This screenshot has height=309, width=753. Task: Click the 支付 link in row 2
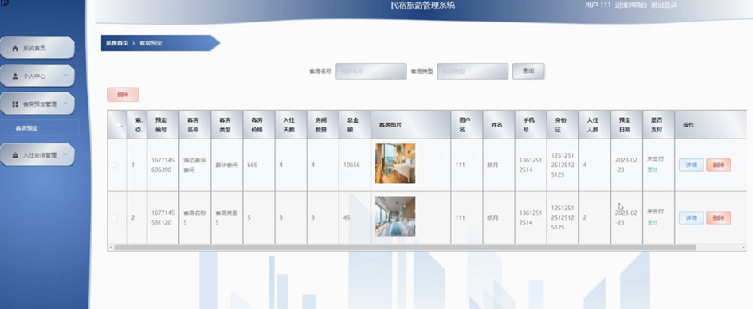(x=652, y=223)
